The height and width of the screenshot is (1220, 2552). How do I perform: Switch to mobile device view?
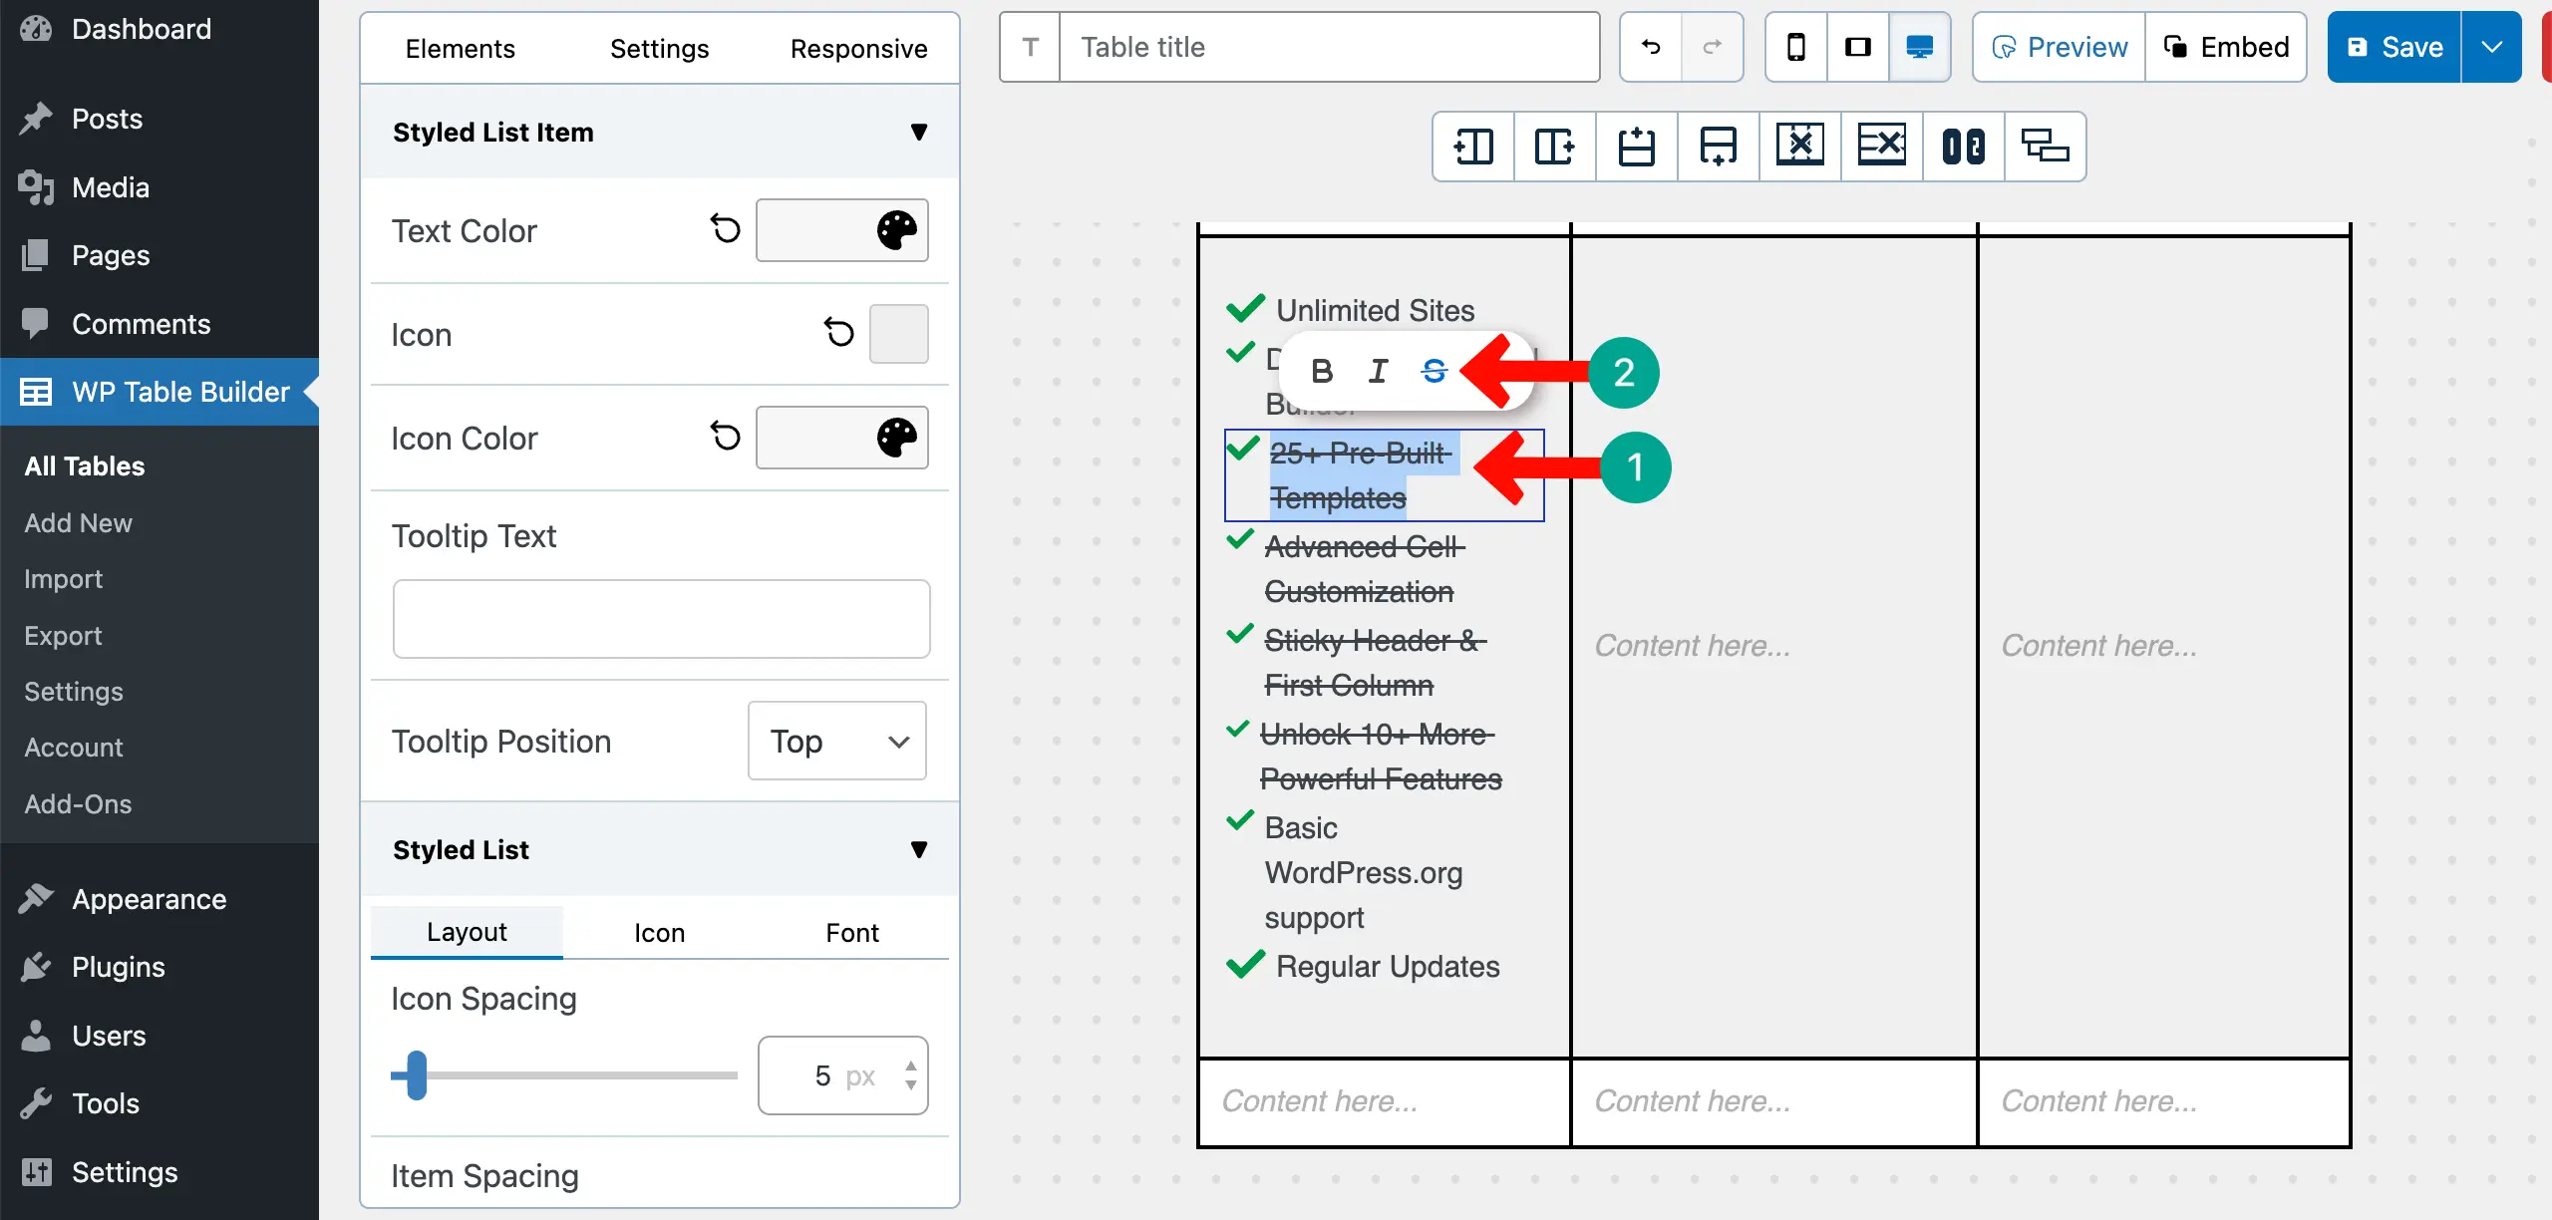pyautogui.click(x=1796, y=47)
